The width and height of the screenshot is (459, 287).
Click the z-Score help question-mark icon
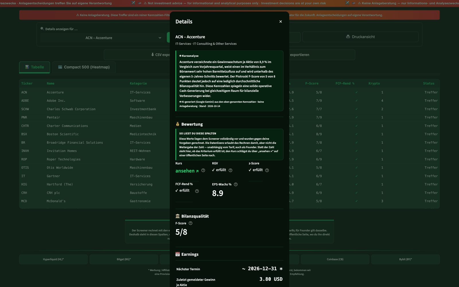click(x=267, y=170)
